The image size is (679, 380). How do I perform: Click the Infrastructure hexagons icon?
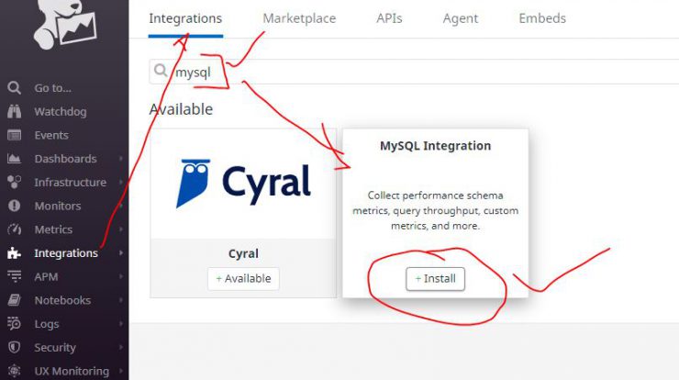coord(14,182)
